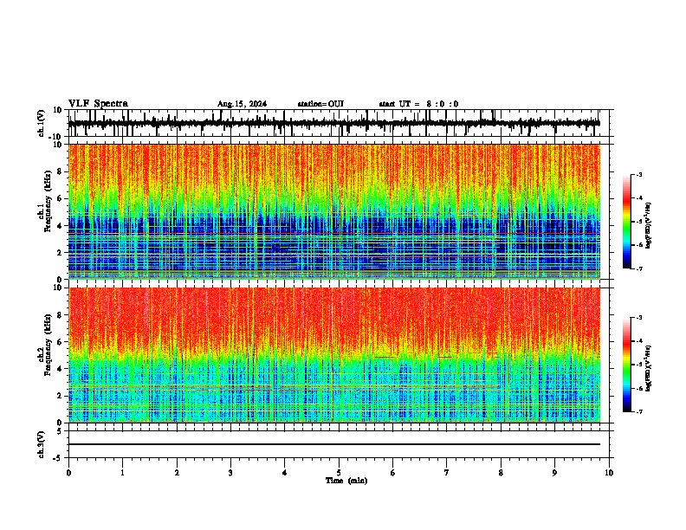Click the ch.2 'Frequency (kHz)' axis label
Screen dimensions: 686x530
click(x=47, y=345)
